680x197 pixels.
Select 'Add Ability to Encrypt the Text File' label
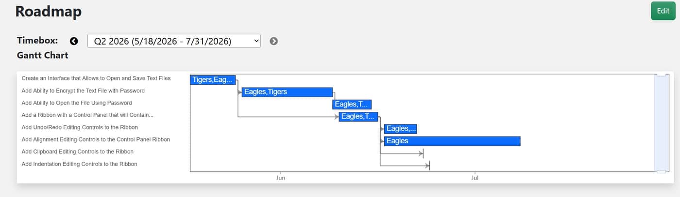point(83,91)
